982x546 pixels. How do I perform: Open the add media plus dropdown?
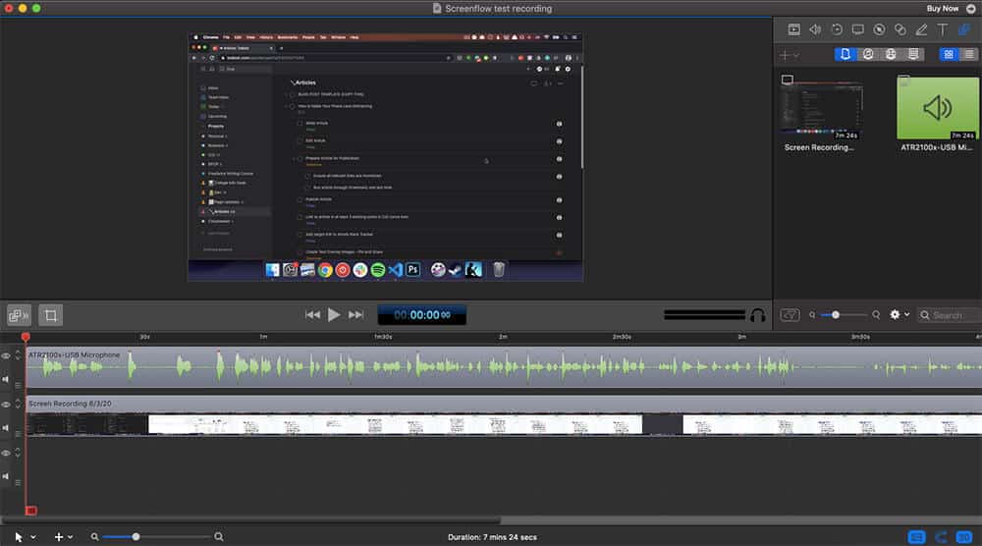tap(789, 55)
